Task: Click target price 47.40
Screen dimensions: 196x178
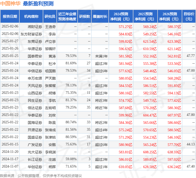Action: (x=191, y=166)
